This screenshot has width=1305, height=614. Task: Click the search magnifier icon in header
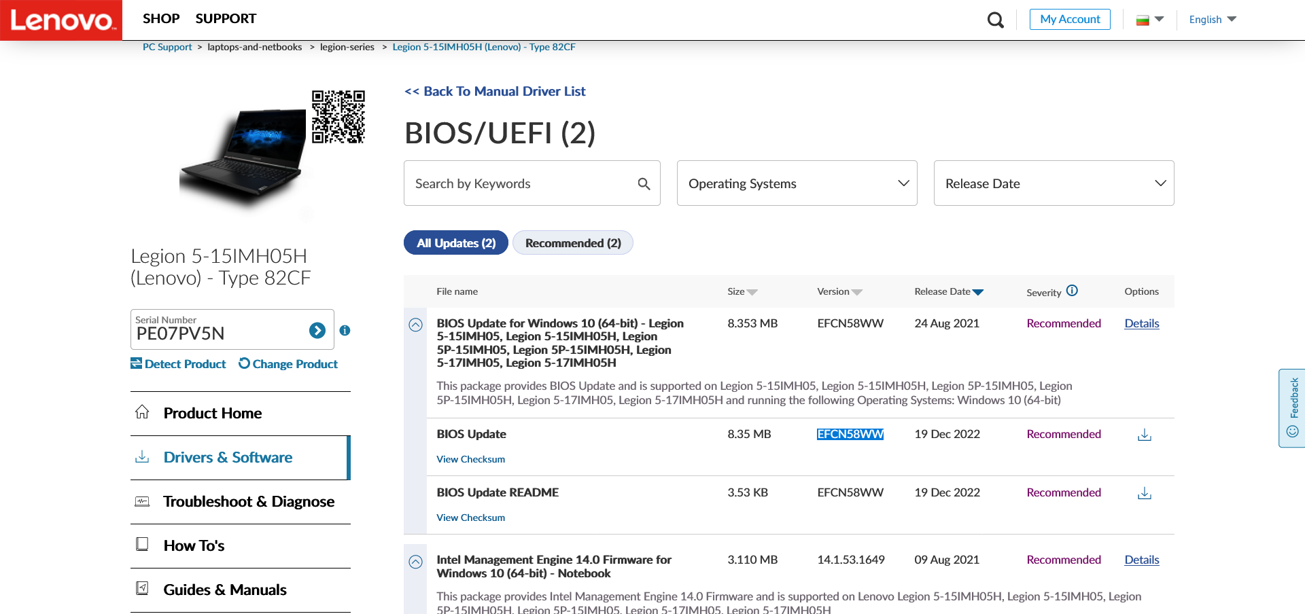pyautogui.click(x=995, y=20)
